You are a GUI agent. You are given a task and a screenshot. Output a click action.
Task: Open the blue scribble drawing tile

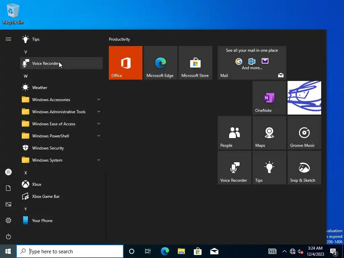pyautogui.click(x=304, y=98)
